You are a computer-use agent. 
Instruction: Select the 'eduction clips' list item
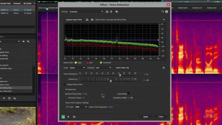tap(6, 68)
